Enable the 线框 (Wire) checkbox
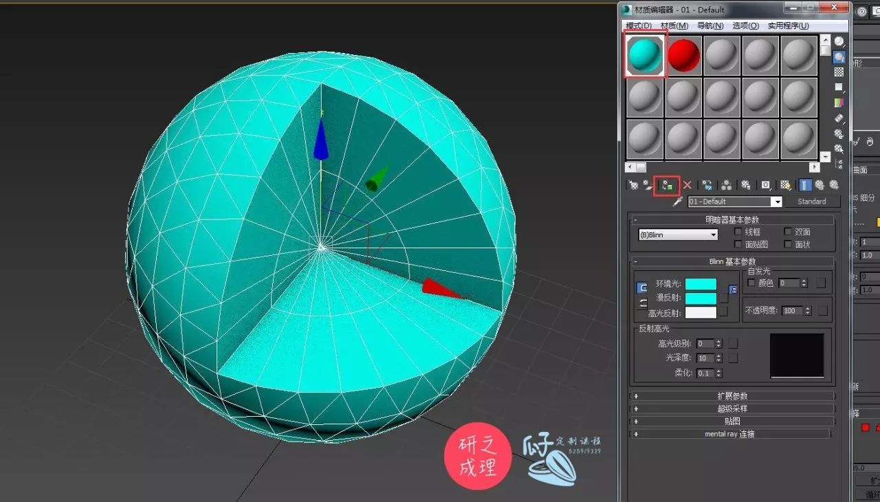The width and height of the screenshot is (880, 502). click(x=738, y=232)
